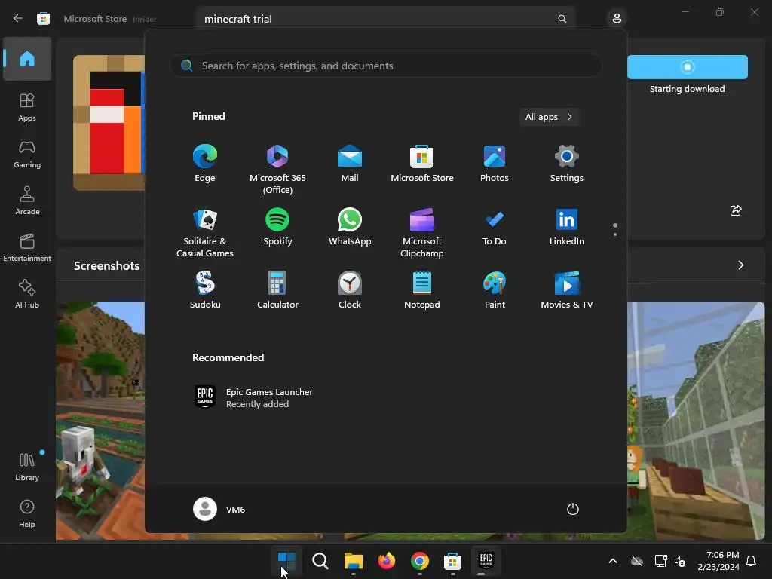Screen dimensions: 772x579
Task: Click the Windows Start button on taskbar
Action: [286, 561]
